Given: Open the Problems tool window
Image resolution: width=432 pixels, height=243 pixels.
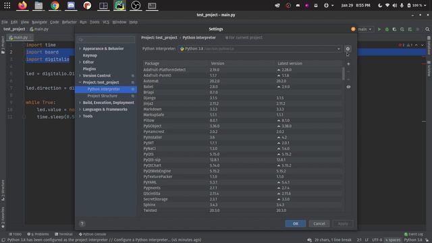Looking at the screenshot, I should 38,234.
